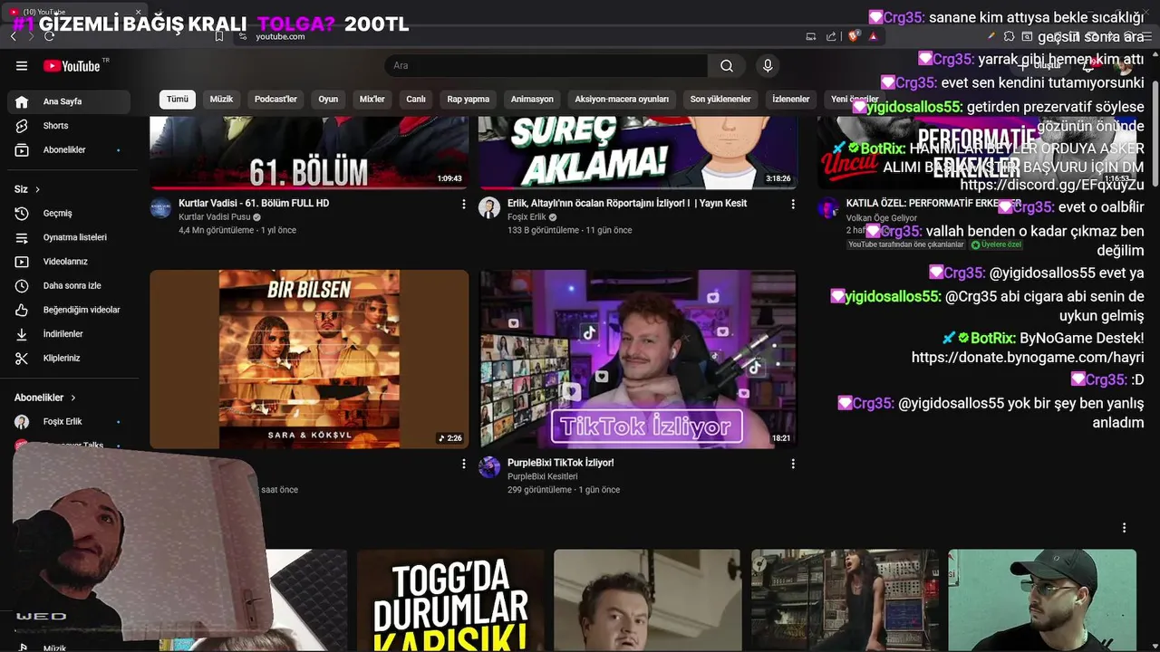Open options menu for PurpleBixi TikTok video
Viewport: 1160px width, 652px height.
click(793, 464)
